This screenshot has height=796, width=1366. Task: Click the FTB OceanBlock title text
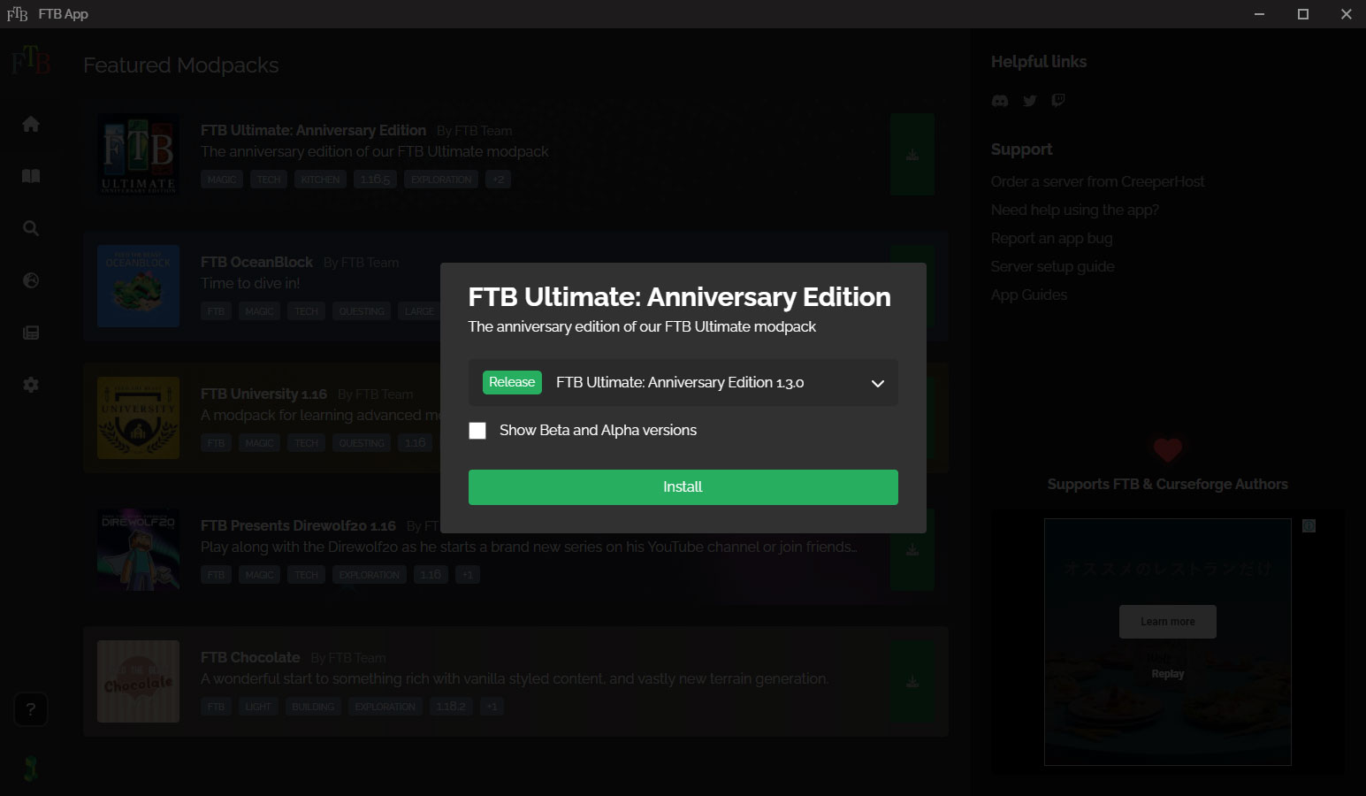[256, 263]
